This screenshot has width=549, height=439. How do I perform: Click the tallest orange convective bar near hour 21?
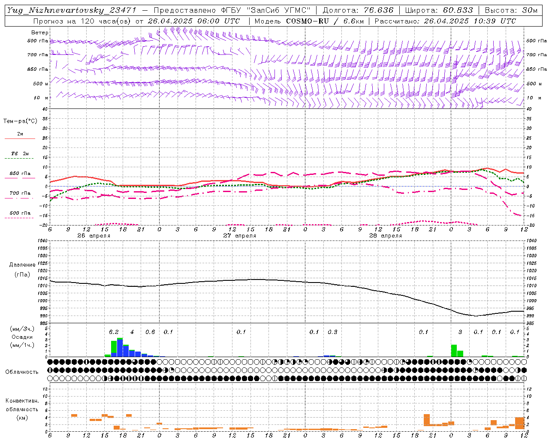tap(427, 420)
